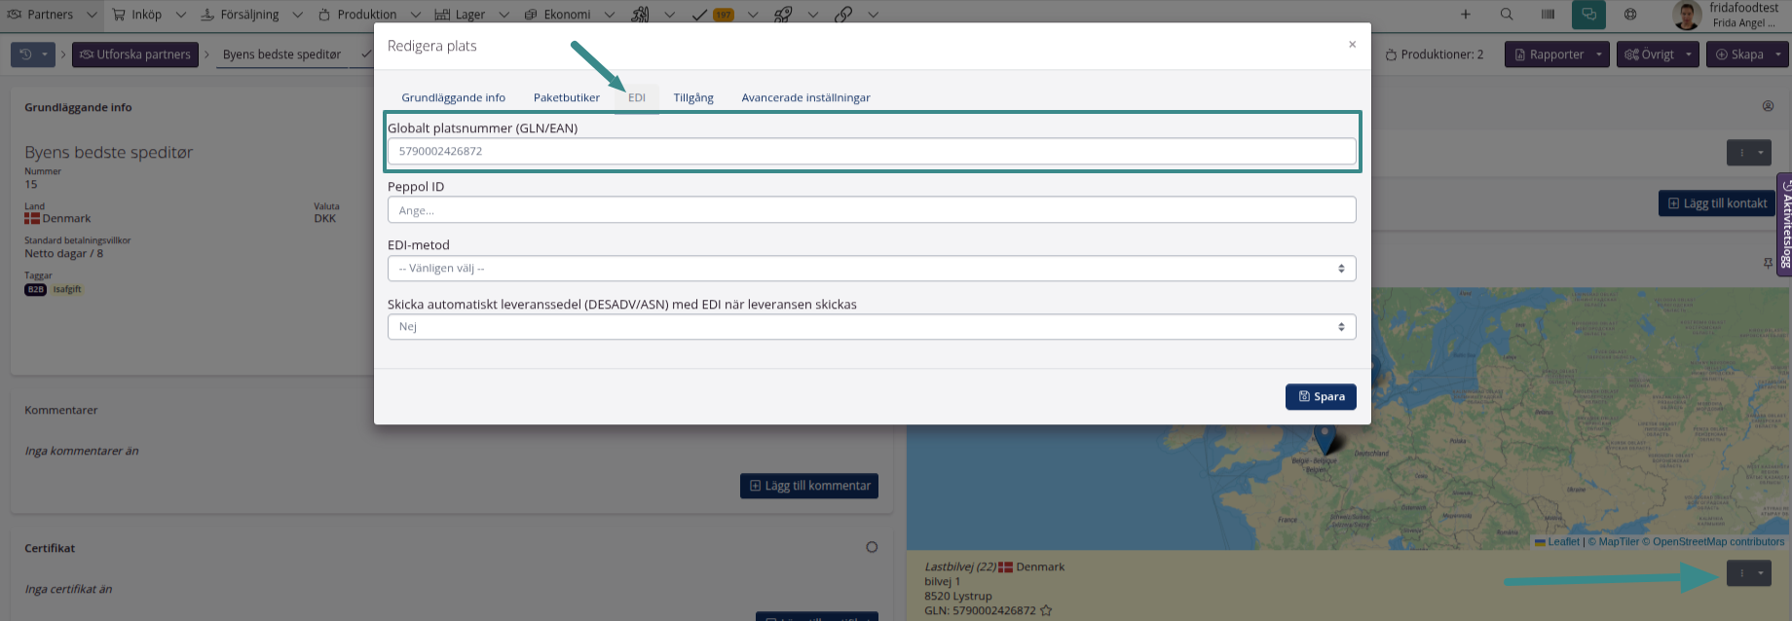Screen dimensions: 1792x621
Task: Open the MapTiler attribution link
Action: click(1613, 542)
